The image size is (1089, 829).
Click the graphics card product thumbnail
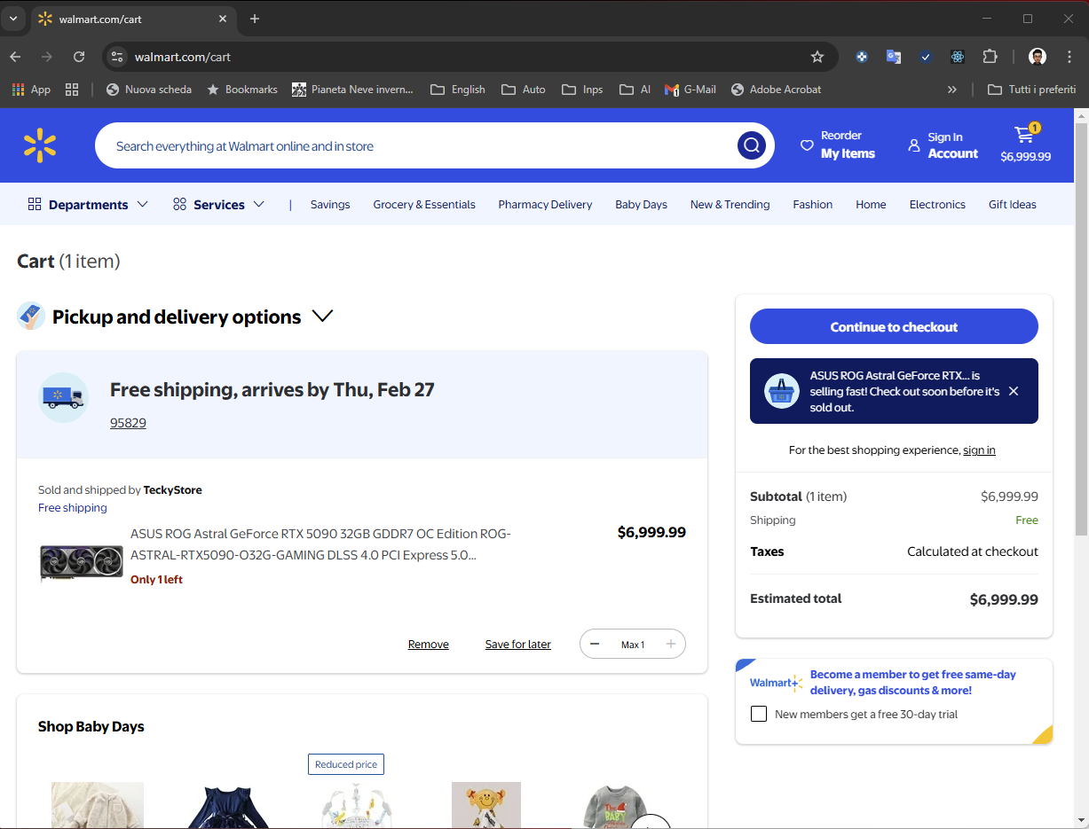pos(82,563)
